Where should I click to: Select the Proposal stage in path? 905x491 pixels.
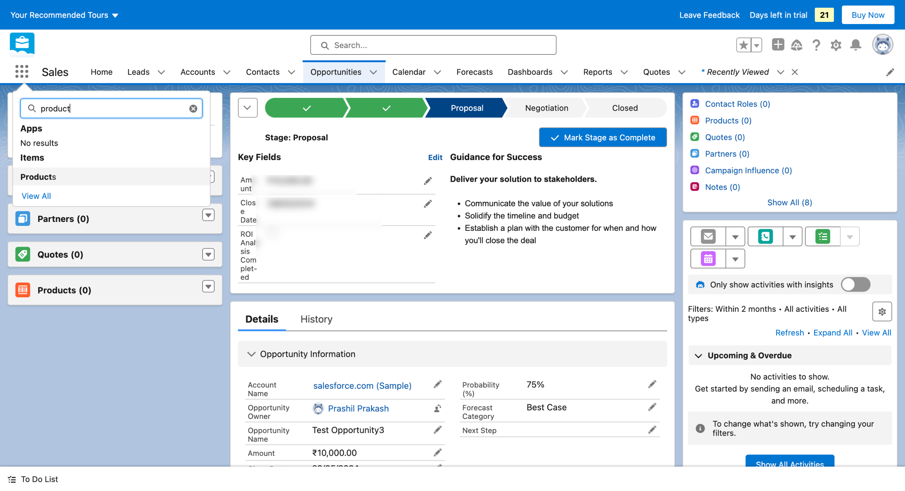pos(467,108)
